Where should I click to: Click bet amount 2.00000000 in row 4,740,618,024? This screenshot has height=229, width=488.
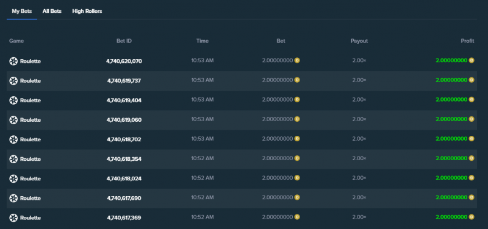(x=278, y=178)
